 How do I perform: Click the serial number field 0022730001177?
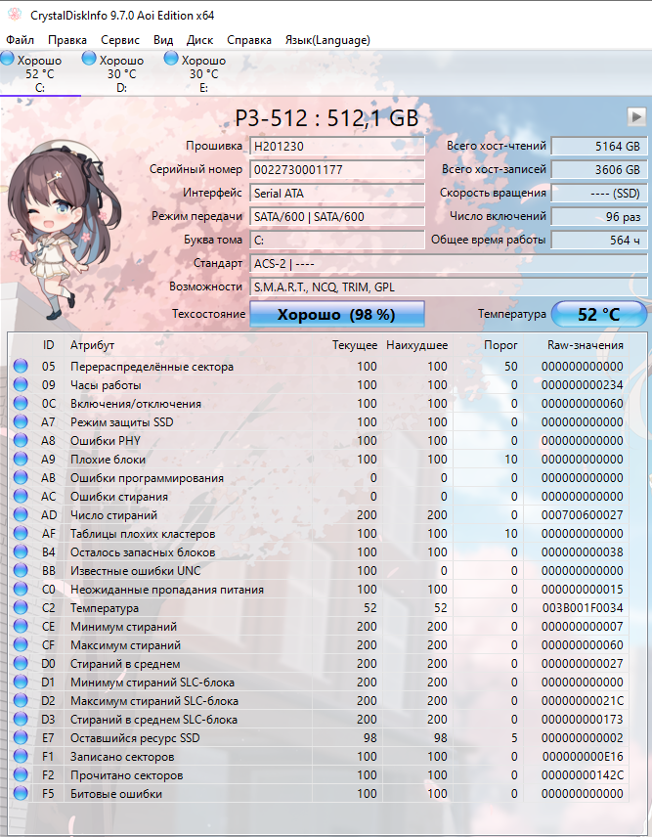[336, 170]
